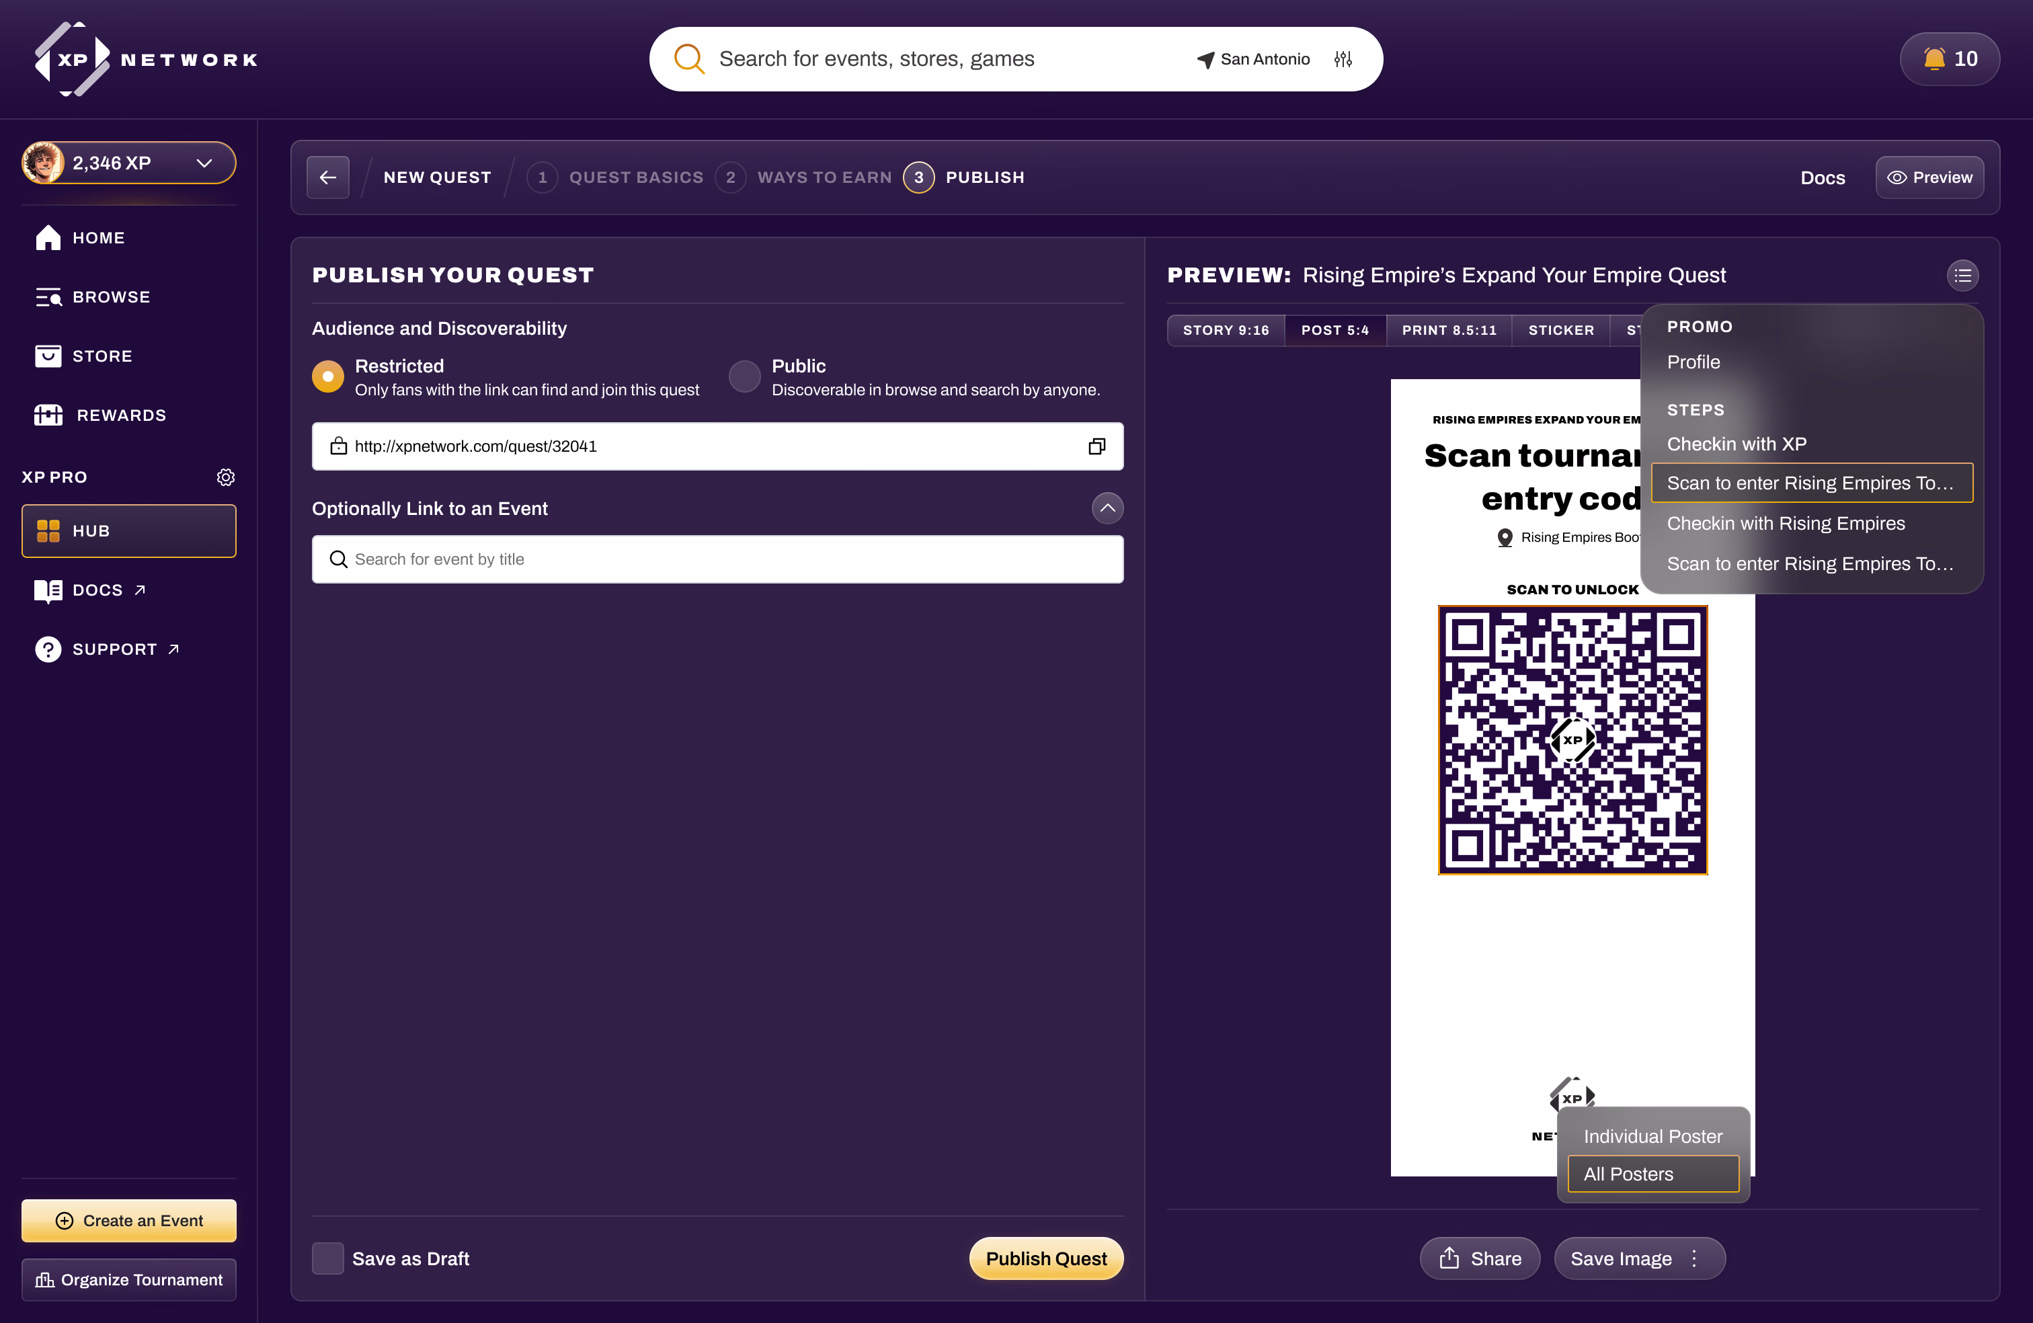The height and width of the screenshot is (1323, 2033).
Task: Select highlighted Scan to enter Rising Empires step
Action: click(1812, 483)
